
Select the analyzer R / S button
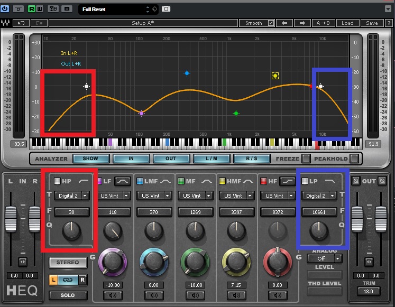click(252, 159)
